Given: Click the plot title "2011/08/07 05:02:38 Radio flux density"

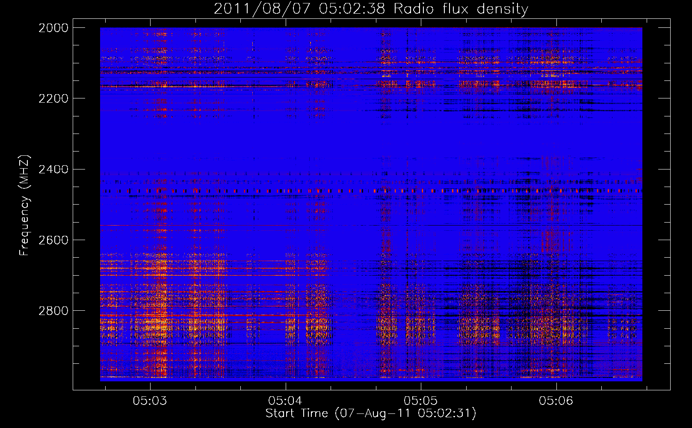Looking at the screenshot, I should (x=371, y=9).
